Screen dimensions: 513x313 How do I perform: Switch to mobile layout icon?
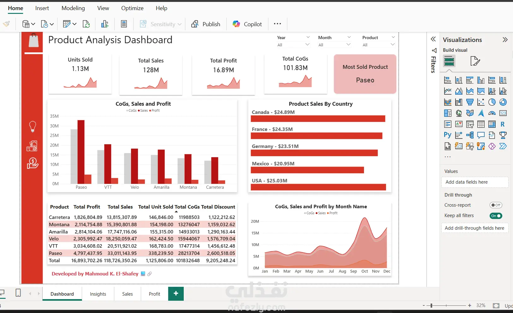(18, 293)
